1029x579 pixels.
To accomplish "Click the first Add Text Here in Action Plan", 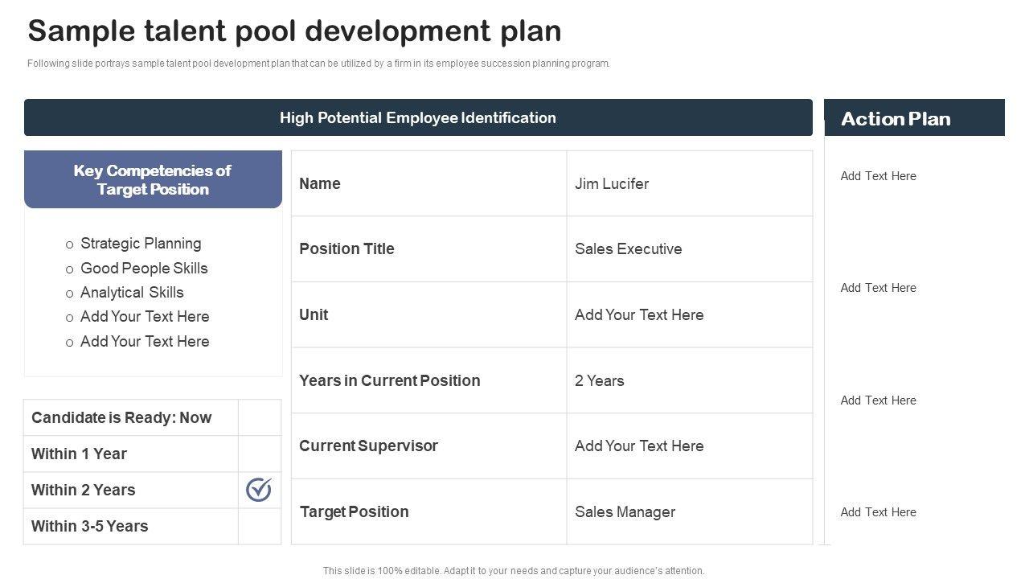I will tap(878, 176).
